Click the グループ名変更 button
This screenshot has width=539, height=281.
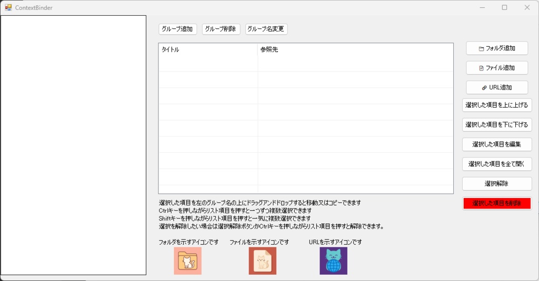point(266,29)
